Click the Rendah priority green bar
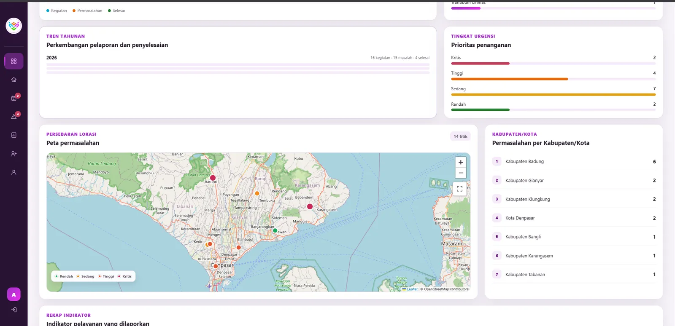Viewport: 675px width, 326px height. coord(480,110)
